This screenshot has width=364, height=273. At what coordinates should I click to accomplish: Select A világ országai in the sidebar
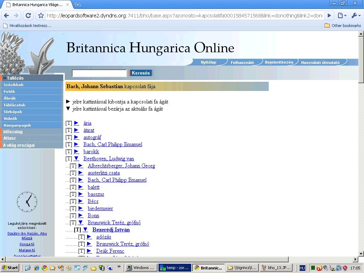click(x=32, y=145)
